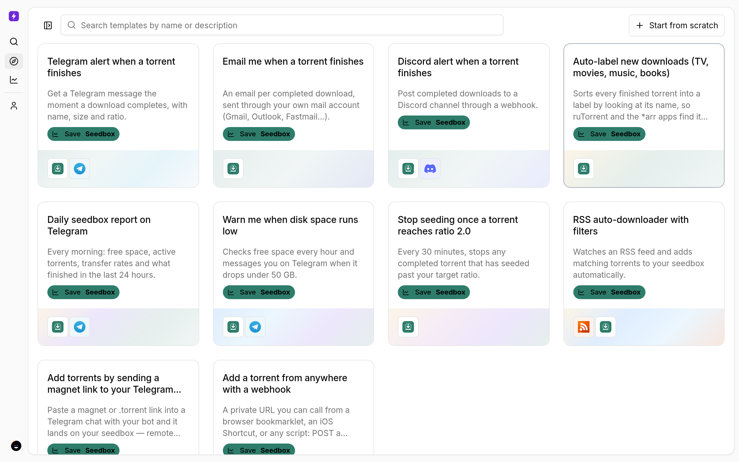Open 'Add torrents by sending a magnet link' template
Image resolution: width=739 pixels, height=462 pixels.
click(114, 384)
